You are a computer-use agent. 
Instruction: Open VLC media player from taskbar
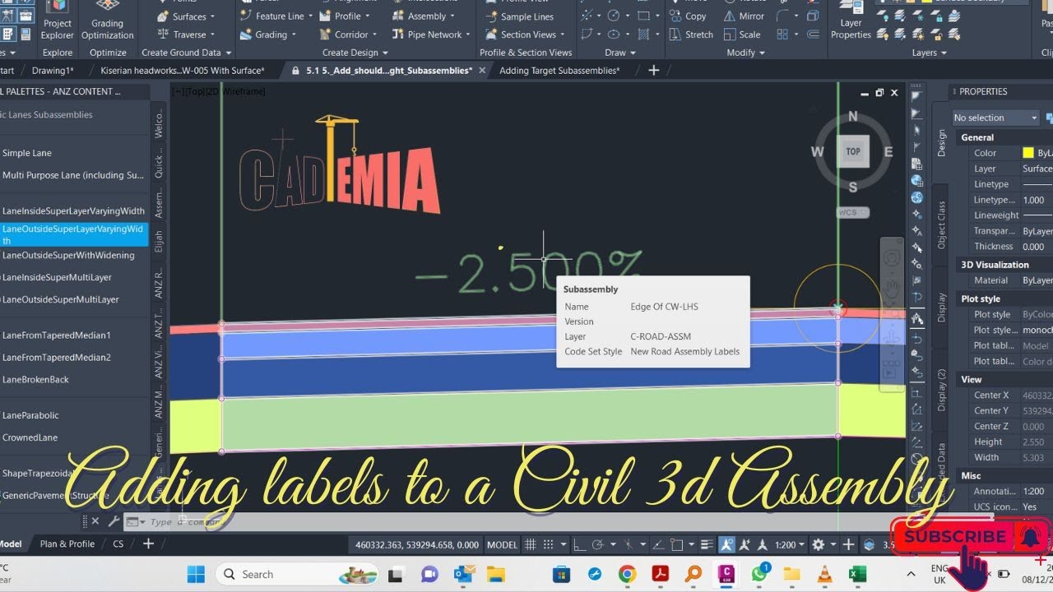click(824, 574)
